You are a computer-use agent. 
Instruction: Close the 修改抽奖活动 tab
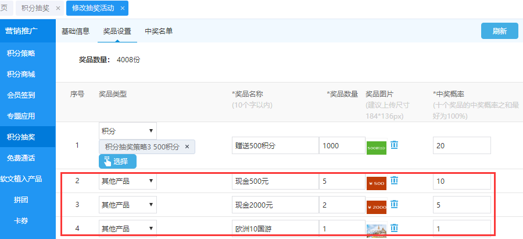click(121, 9)
